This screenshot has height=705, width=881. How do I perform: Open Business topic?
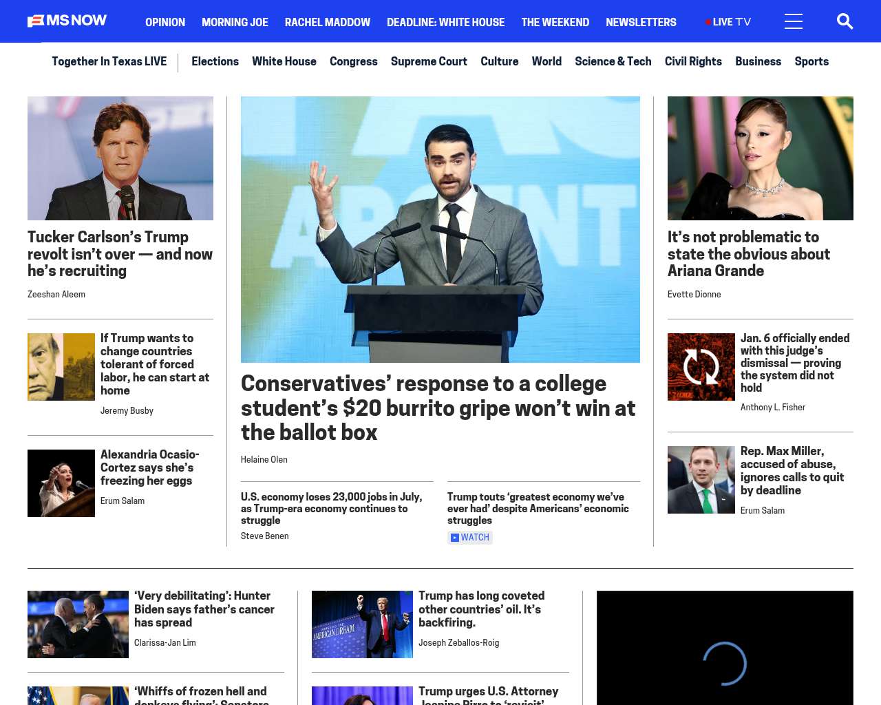point(758,61)
